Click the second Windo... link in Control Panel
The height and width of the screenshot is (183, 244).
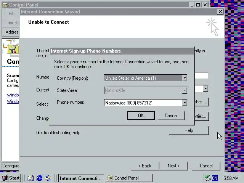[x=13, y=101]
